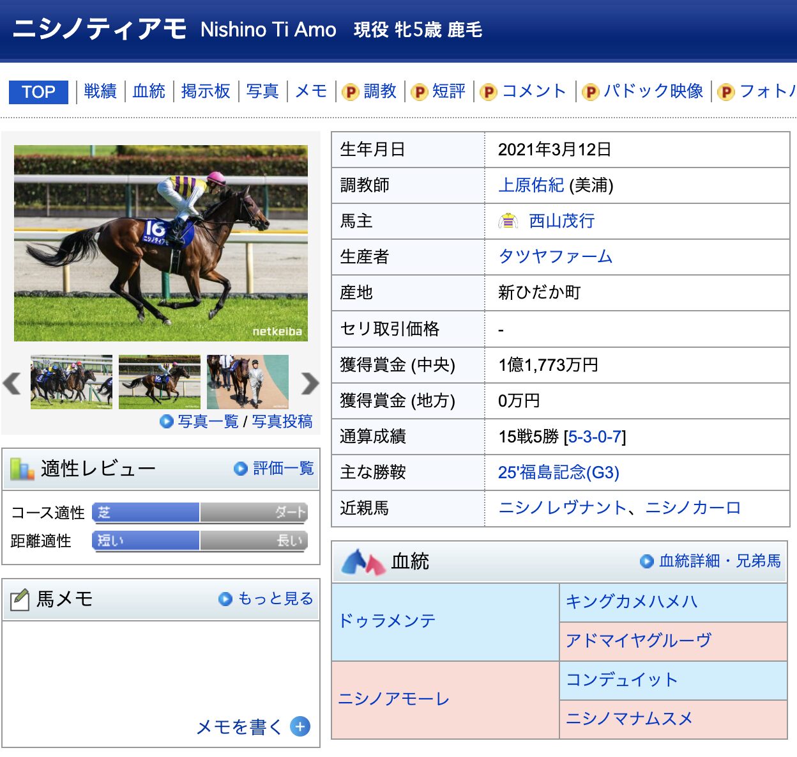Click the blue arrow icon beside もっと見る
797x757 pixels.
point(225,599)
